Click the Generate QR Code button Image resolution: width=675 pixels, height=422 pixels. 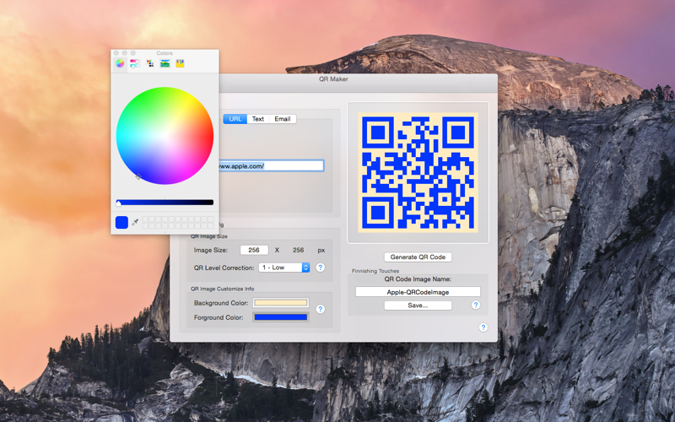click(418, 257)
